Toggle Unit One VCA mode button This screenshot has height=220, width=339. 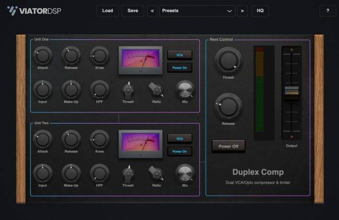click(x=180, y=55)
